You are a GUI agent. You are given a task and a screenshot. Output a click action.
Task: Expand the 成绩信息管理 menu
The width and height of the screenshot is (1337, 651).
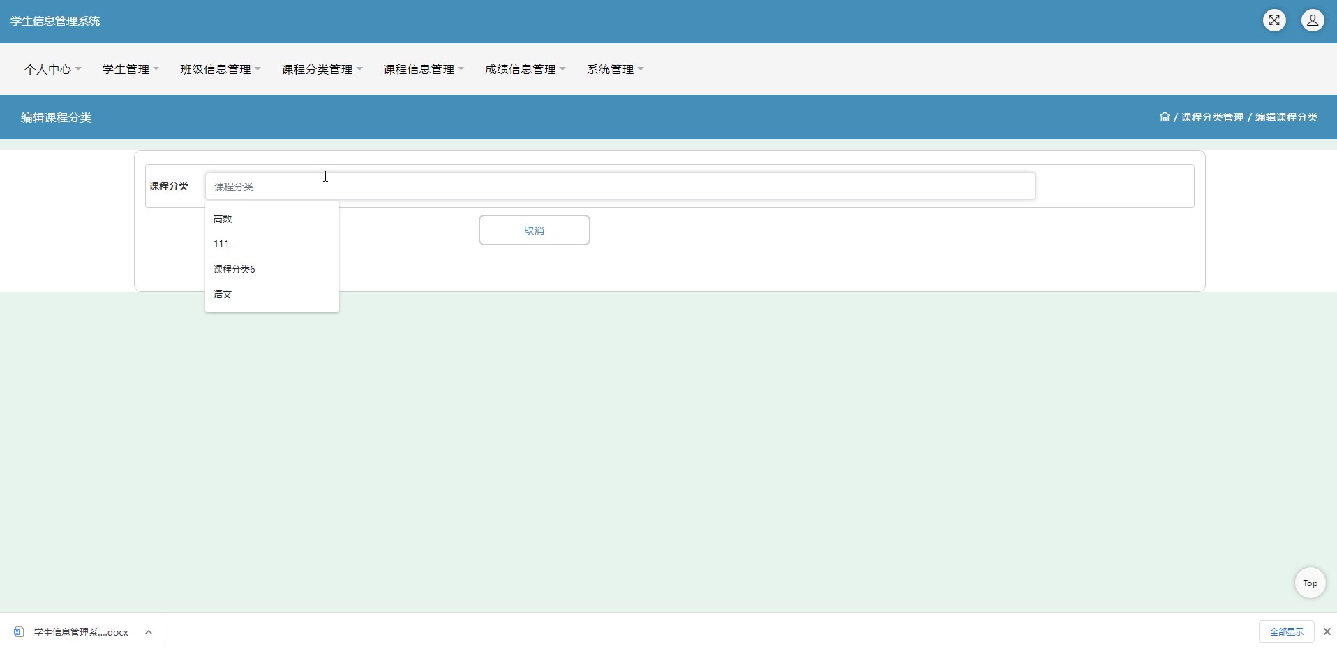[x=525, y=69]
